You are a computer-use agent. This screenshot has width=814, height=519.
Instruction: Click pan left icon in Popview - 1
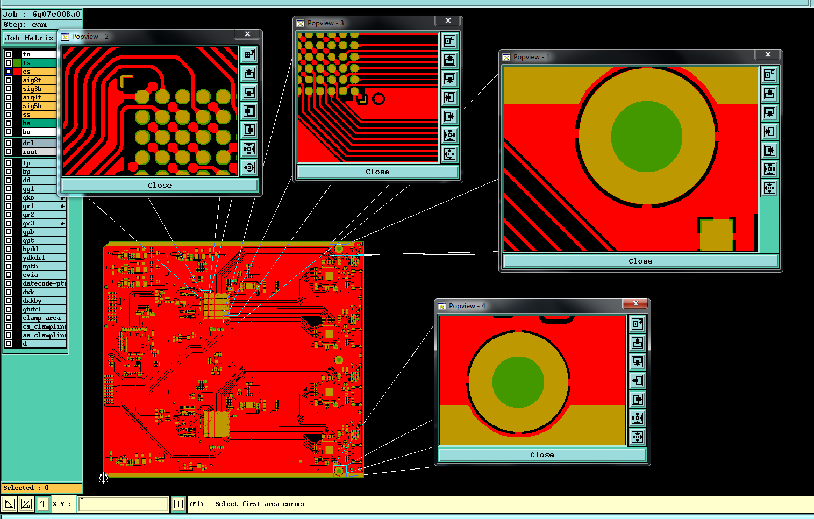[769, 131]
